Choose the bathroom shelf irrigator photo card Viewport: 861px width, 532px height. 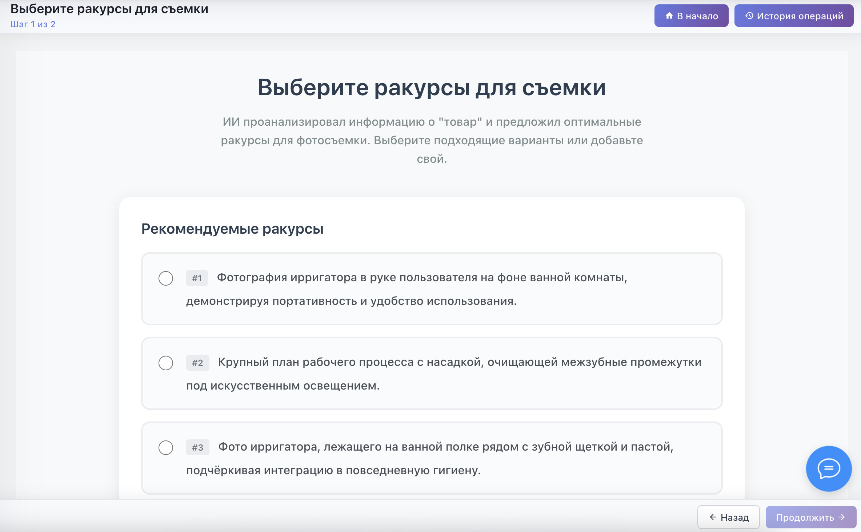point(432,458)
